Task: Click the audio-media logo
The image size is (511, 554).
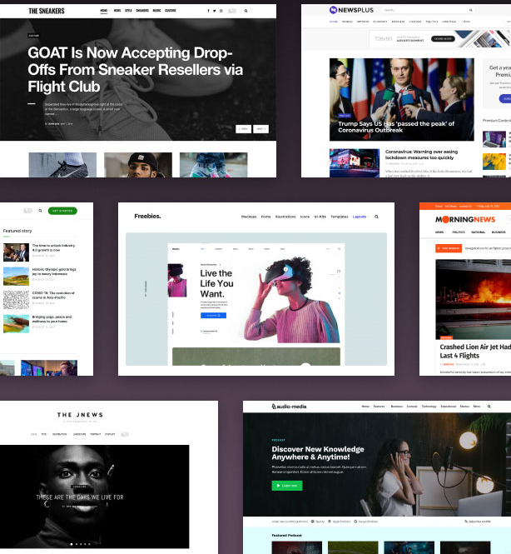Action: point(289,407)
